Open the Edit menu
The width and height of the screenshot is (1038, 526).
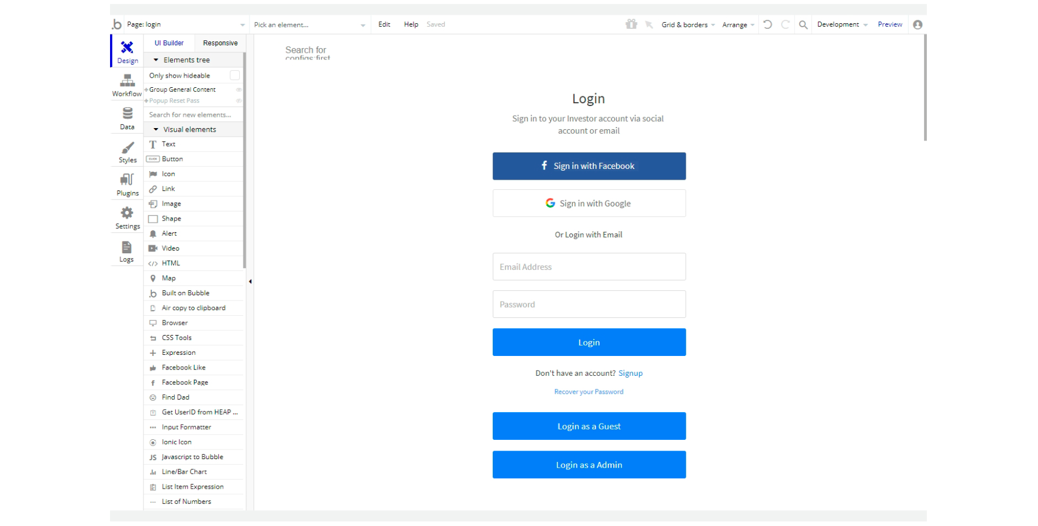pyautogui.click(x=384, y=24)
